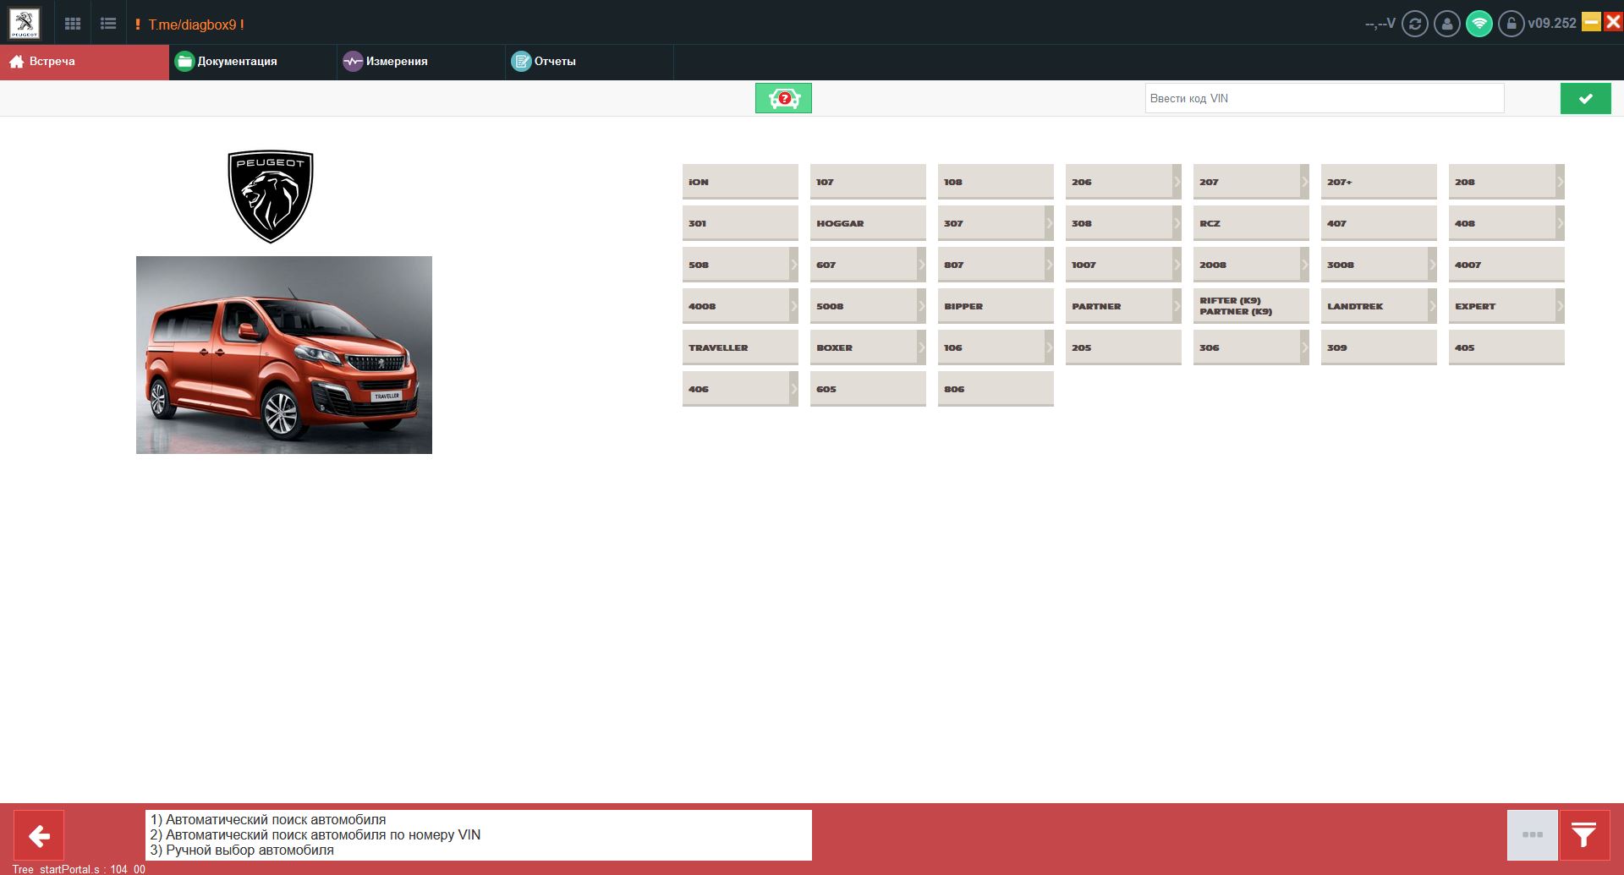Click the large Peugeot lion shield emblem

[x=271, y=197]
